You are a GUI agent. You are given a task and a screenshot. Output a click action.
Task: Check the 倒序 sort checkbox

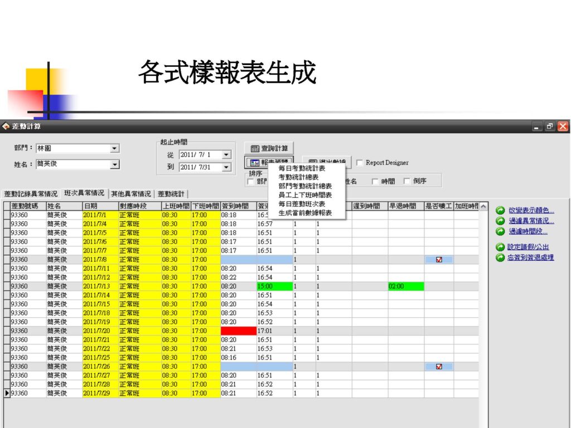coord(406,179)
